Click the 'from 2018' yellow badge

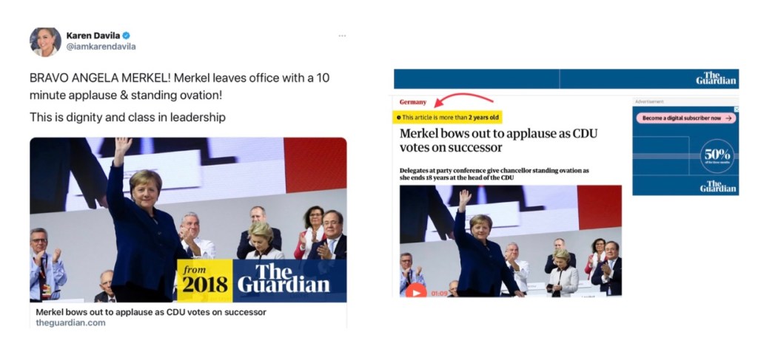[204, 281]
